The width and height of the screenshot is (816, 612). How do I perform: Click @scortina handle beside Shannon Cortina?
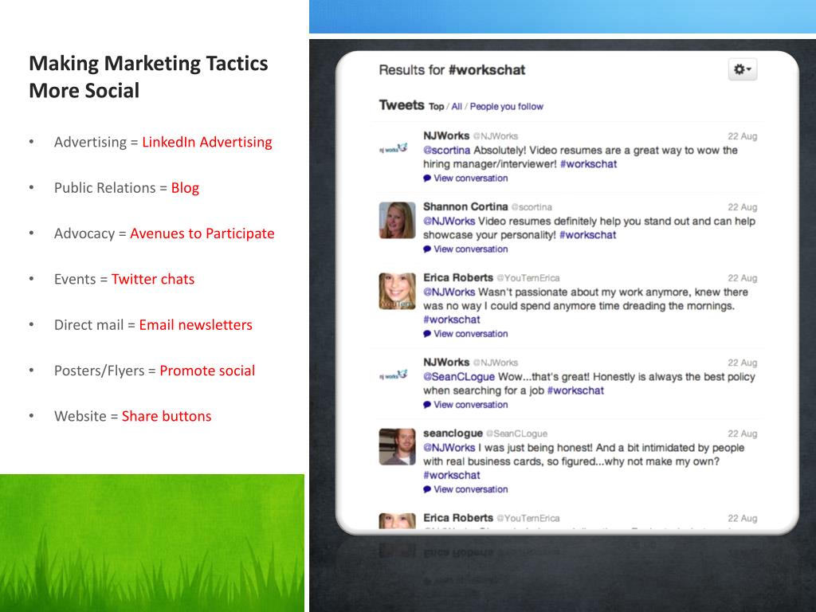tap(532, 207)
